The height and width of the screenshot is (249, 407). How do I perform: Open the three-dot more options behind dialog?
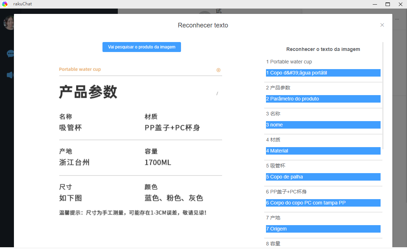point(397,19)
